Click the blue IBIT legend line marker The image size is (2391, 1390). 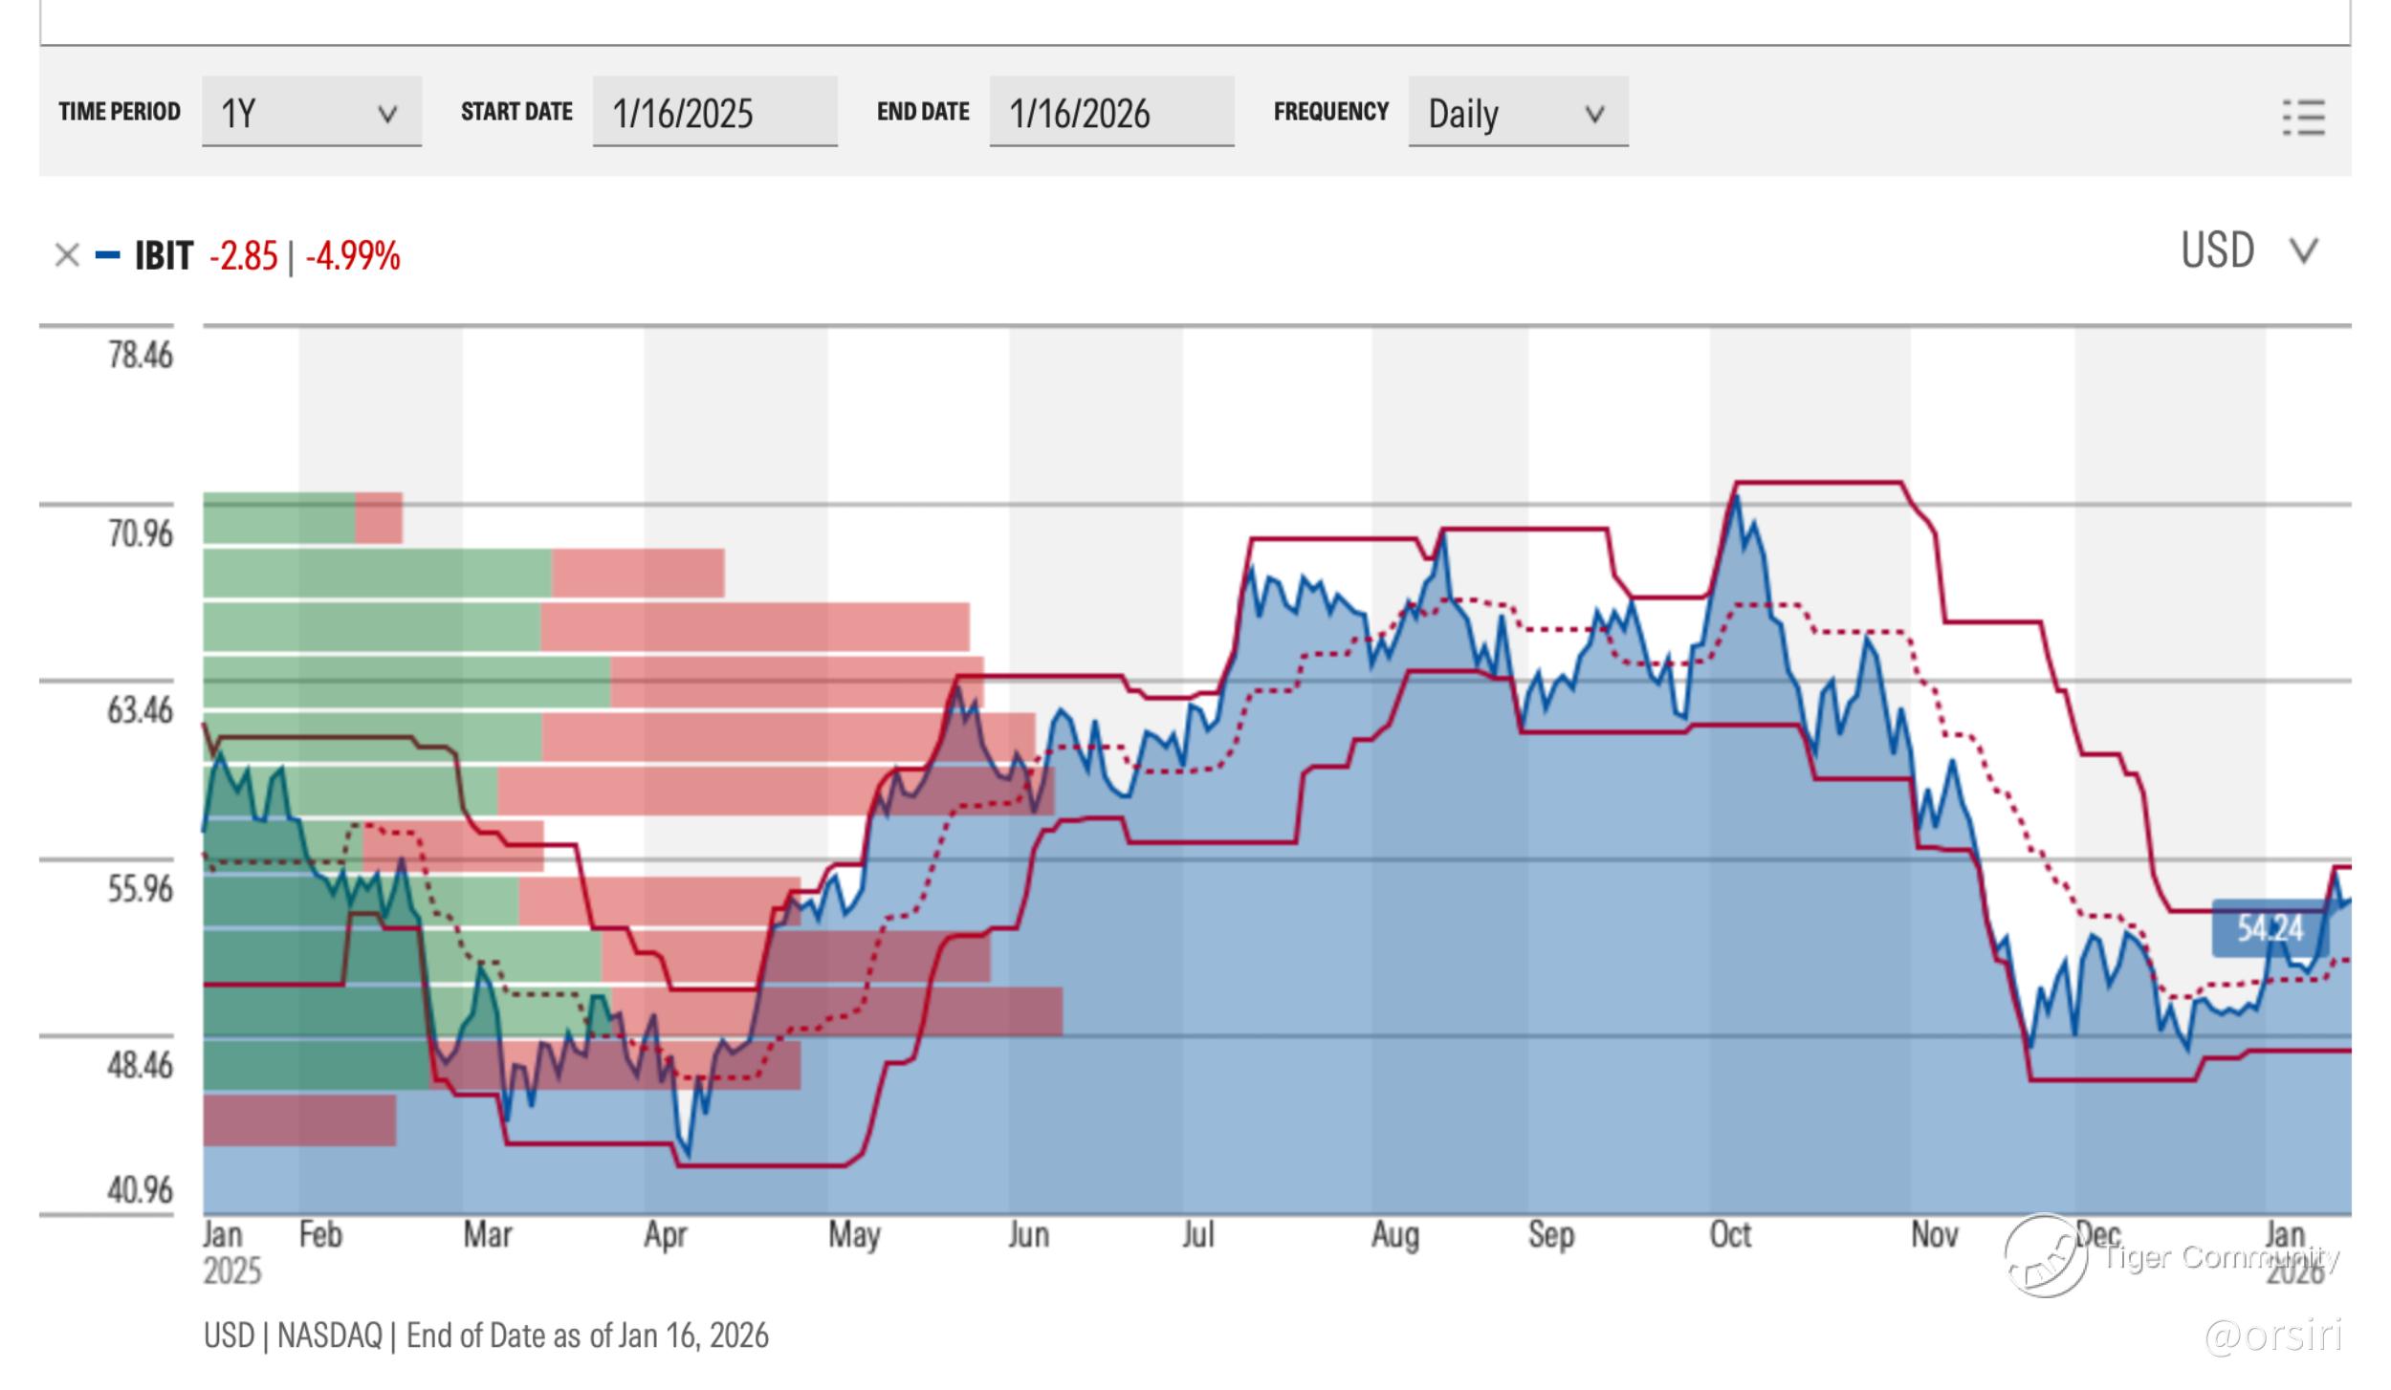107,255
